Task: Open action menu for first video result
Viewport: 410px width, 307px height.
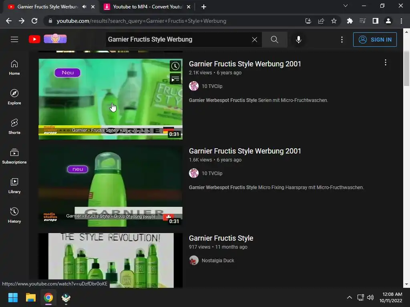Action: pos(385,62)
